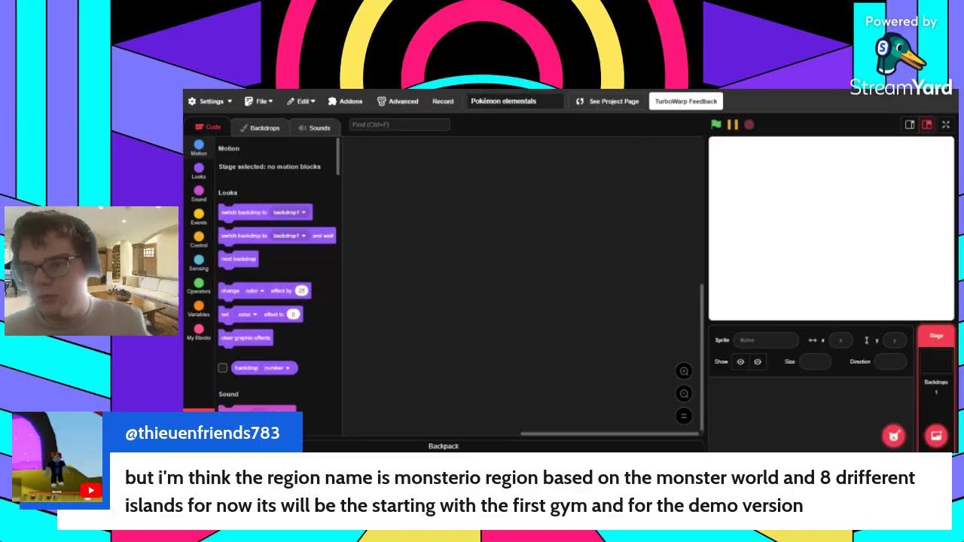The height and width of the screenshot is (542, 964).
Task: Select the My Blocks category
Action: [199, 332]
